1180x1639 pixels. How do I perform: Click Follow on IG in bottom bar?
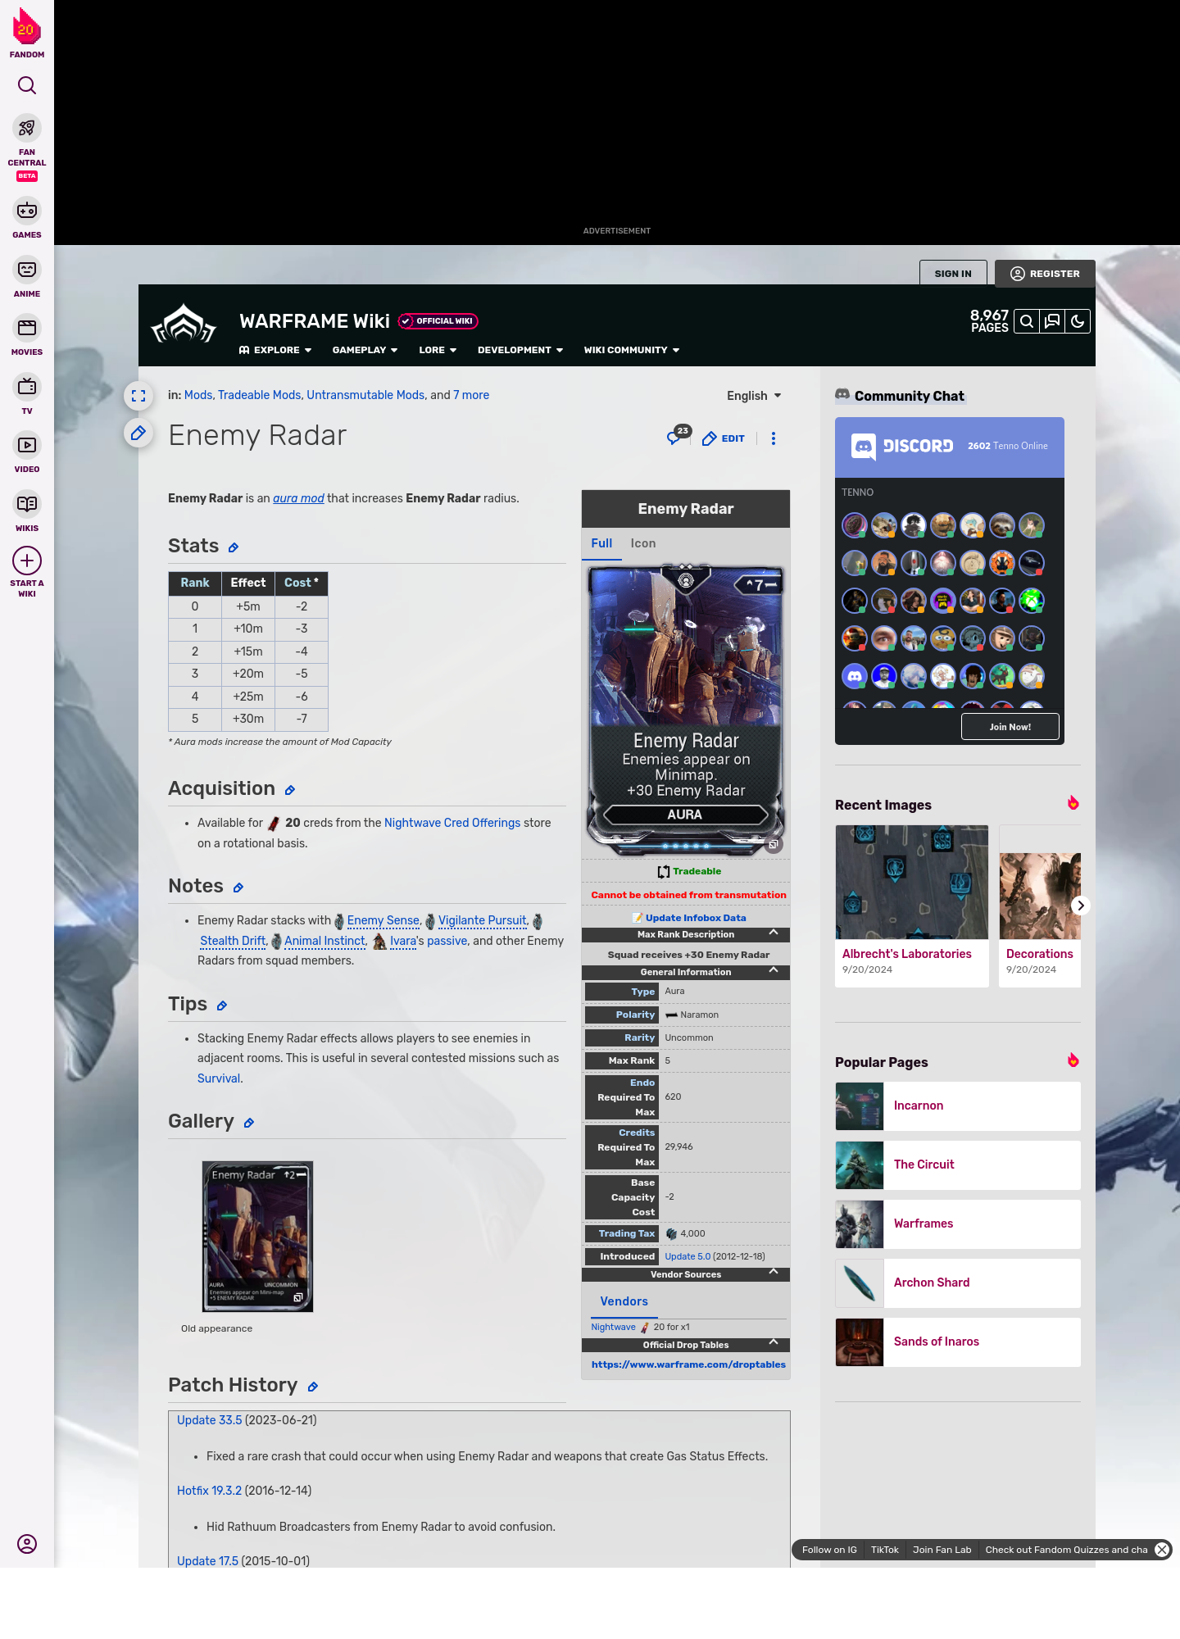pos(829,1550)
